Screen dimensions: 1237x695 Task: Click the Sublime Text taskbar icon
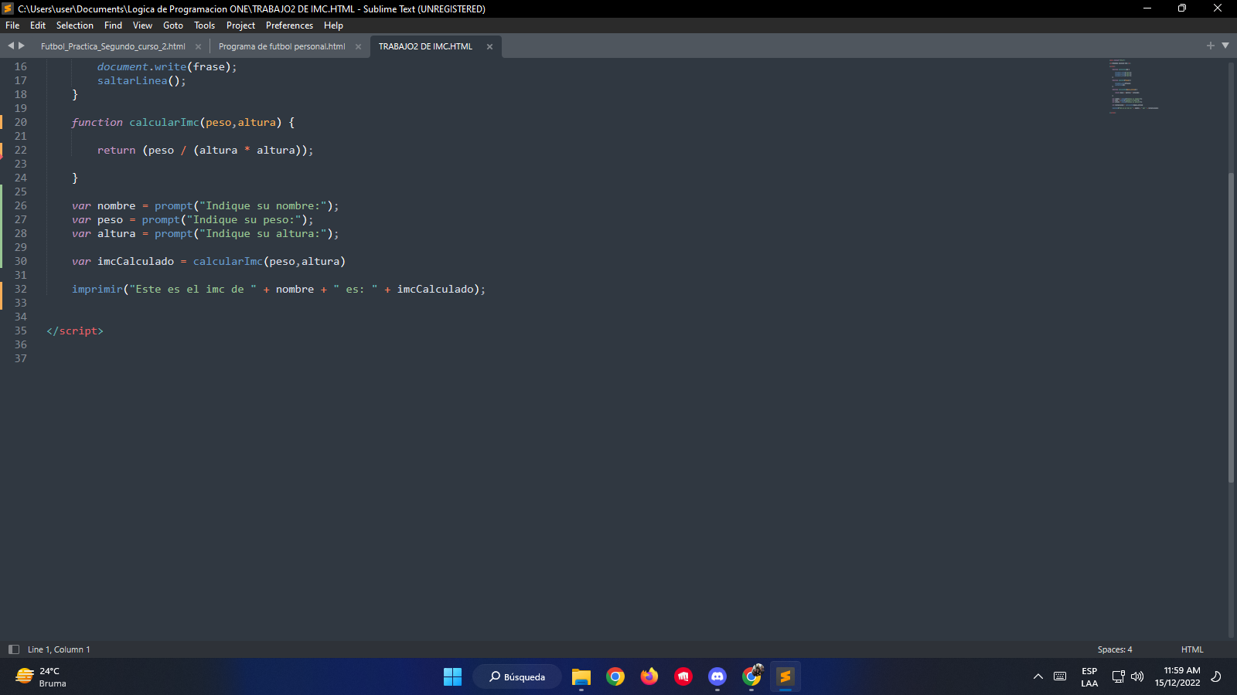785,676
